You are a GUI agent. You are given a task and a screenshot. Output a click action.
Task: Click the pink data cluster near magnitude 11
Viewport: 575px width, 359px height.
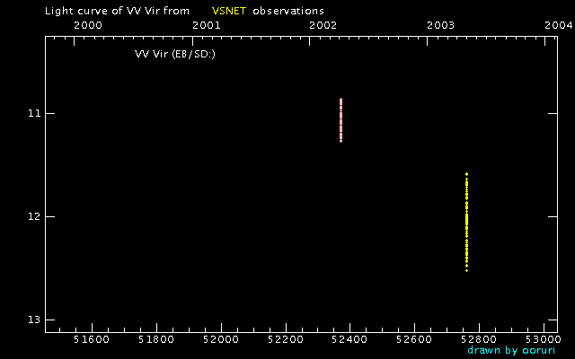tap(341, 120)
